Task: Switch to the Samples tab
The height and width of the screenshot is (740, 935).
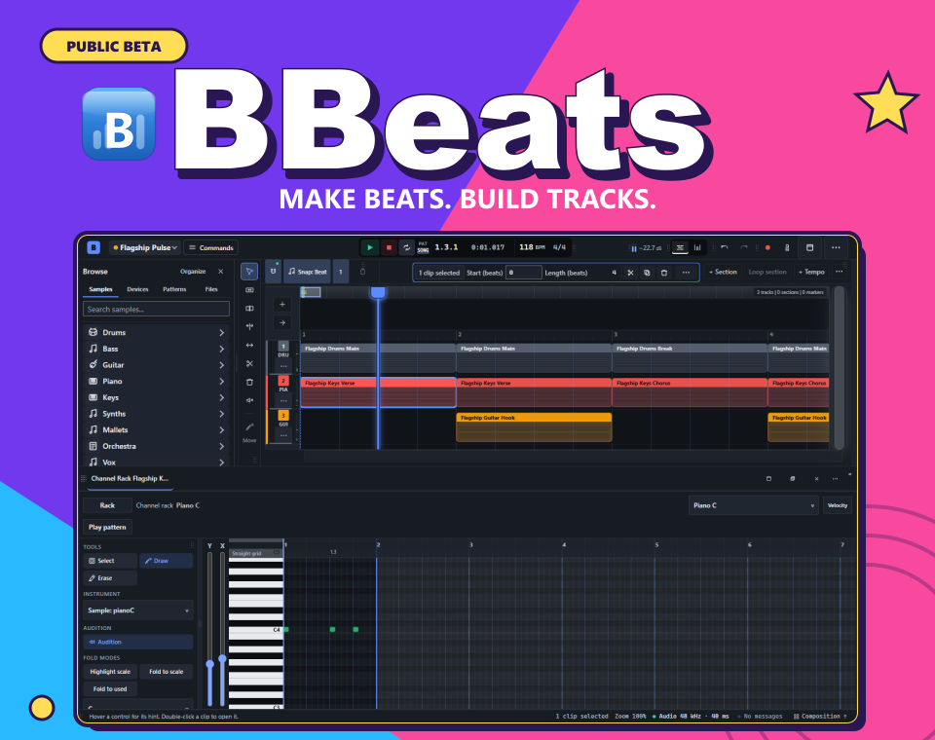Action: (x=100, y=289)
